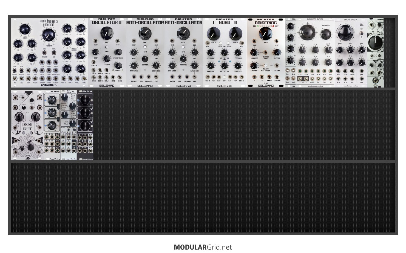Click the SAW 2 jack on Oscillator II

107,70
